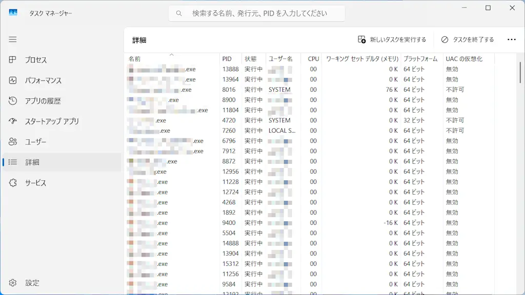Viewport: 525px width, 295px height.
Task: Click タスクを終了する button
Action: [x=468, y=39]
